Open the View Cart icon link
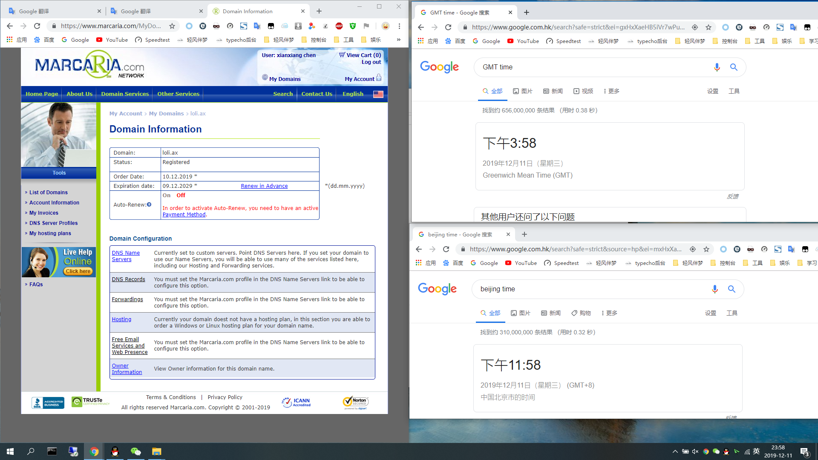Image resolution: width=818 pixels, height=460 pixels. click(x=342, y=55)
